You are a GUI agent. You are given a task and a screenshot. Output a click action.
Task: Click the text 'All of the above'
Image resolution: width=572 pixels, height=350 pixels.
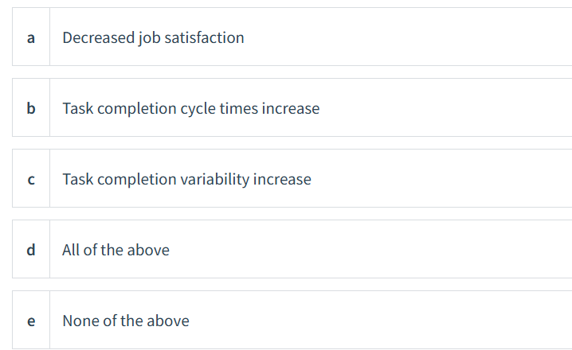coord(116,250)
